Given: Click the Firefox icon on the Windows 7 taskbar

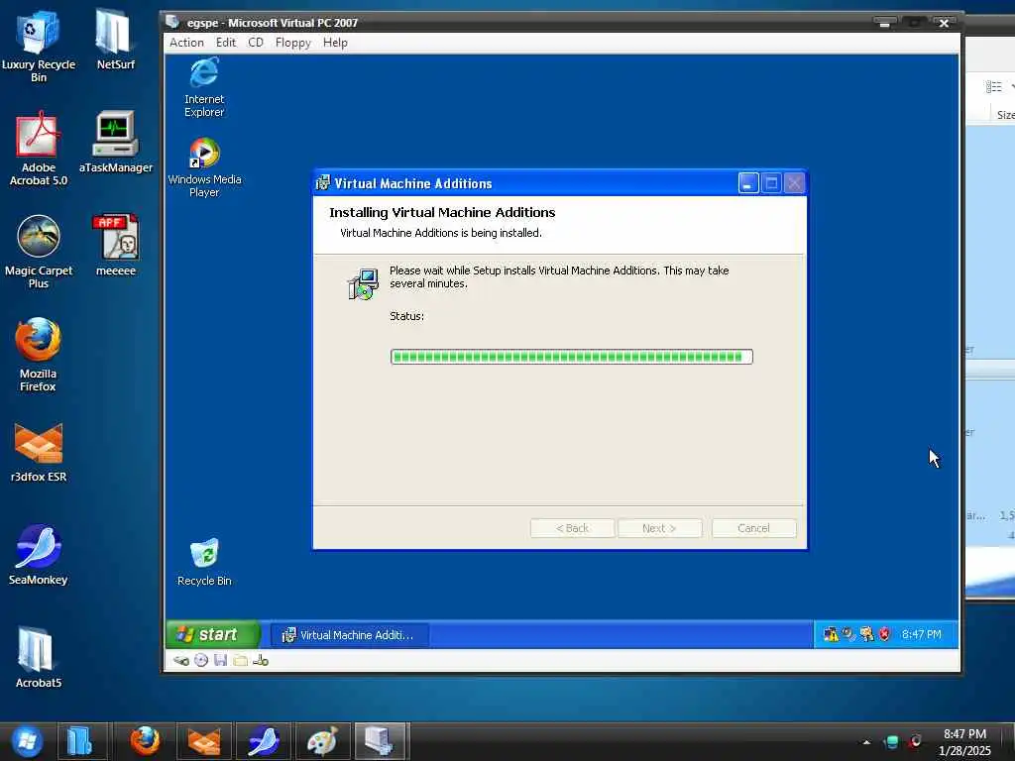Looking at the screenshot, I should click(145, 741).
